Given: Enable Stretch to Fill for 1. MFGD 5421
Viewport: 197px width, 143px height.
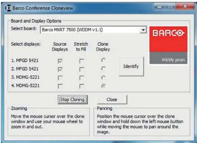Looking at the screenshot, I should coord(82,61).
